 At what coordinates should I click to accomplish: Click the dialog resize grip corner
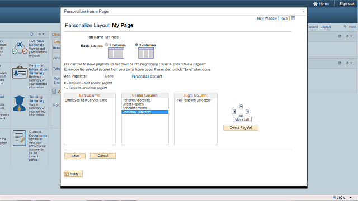pos(305,184)
